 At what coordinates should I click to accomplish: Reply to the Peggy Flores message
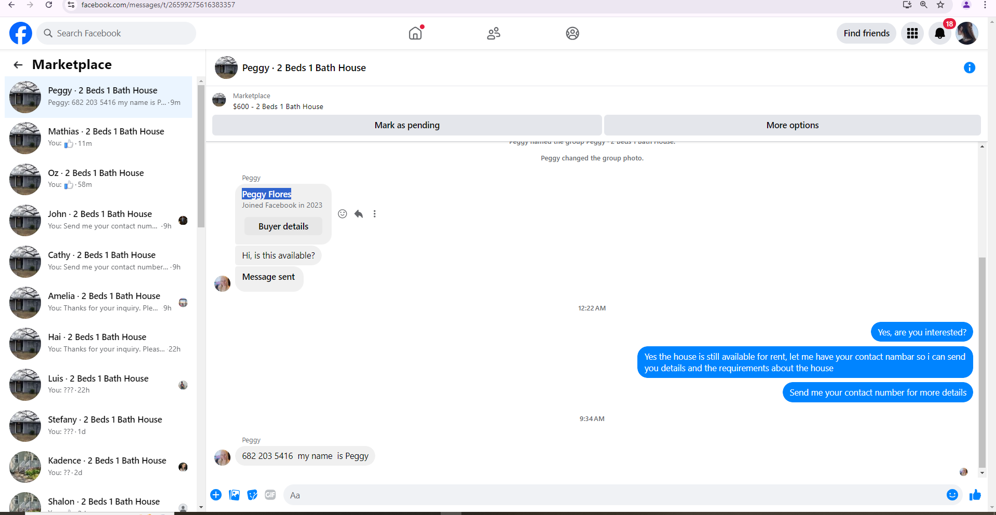coord(359,214)
